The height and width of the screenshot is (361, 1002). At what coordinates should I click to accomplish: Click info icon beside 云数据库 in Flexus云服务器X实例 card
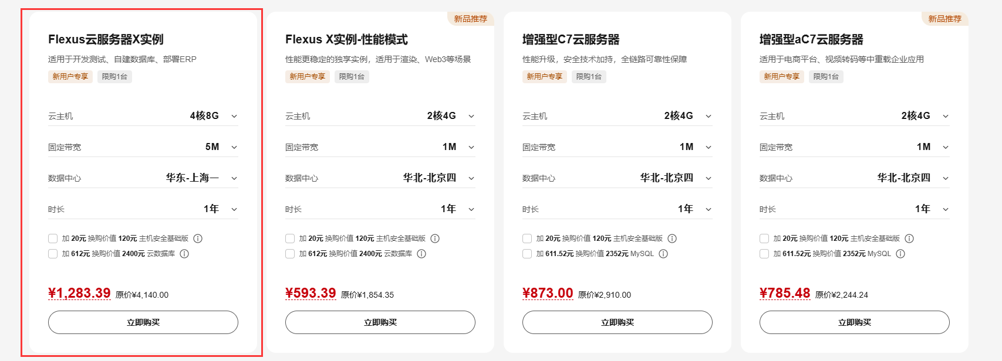click(184, 254)
